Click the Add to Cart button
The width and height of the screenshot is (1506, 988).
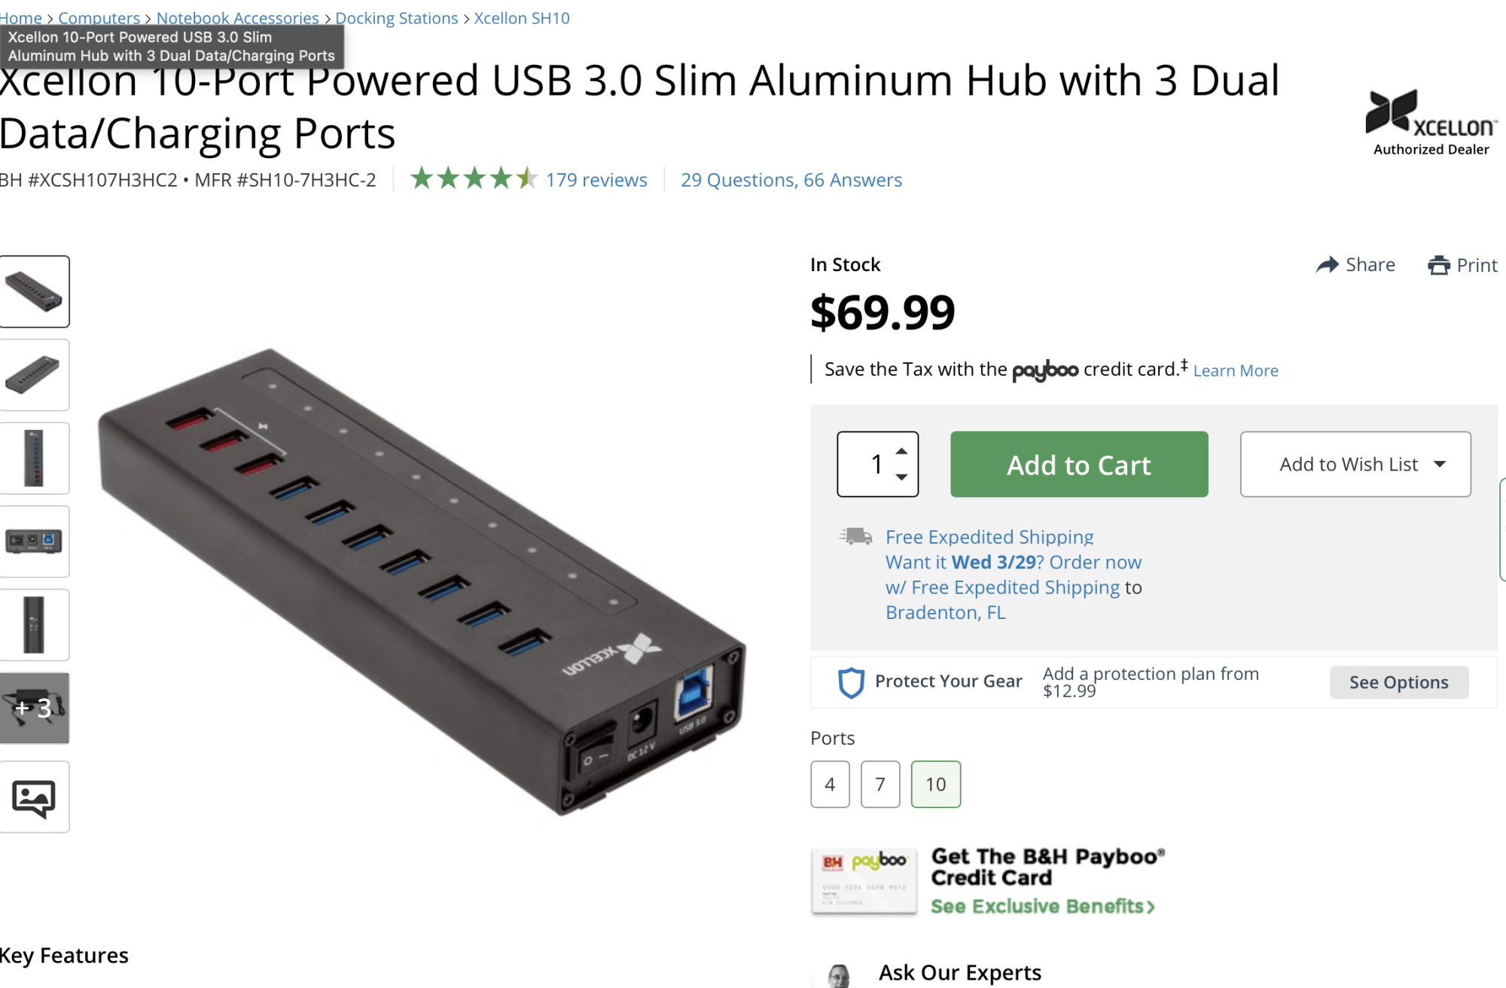pyautogui.click(x=1079, y=464)
